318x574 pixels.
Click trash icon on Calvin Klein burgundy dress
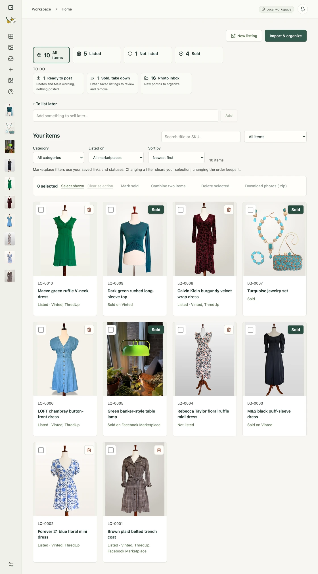tap(229, 210)
